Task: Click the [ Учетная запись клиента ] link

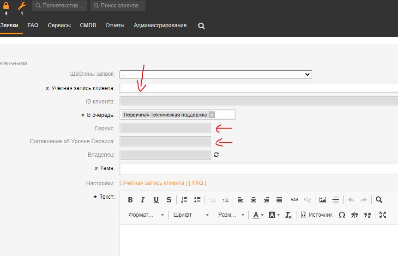Action: (x=153, y=183)
